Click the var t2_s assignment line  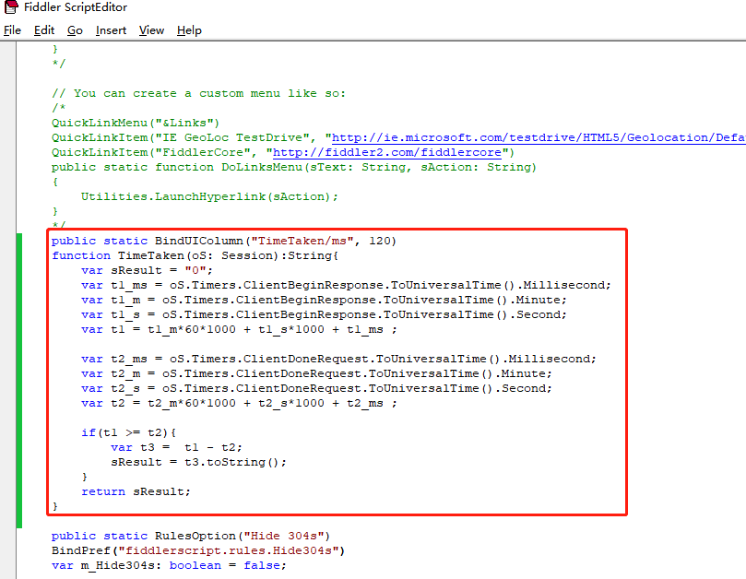[316, 388]
